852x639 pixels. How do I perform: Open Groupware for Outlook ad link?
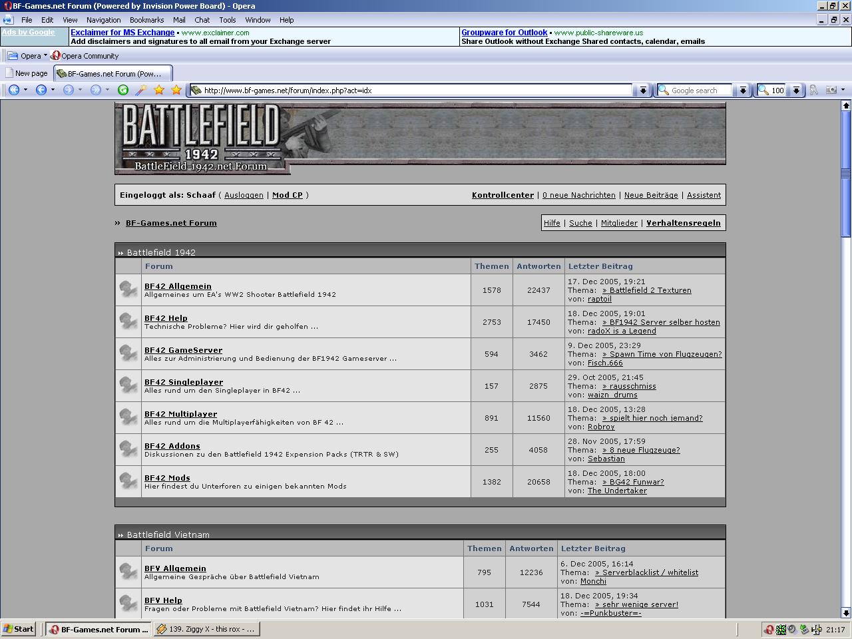505,32
